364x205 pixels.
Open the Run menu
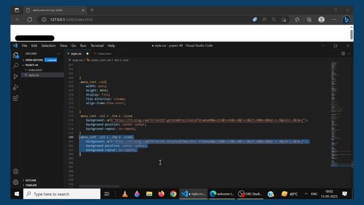coord(83,46)
